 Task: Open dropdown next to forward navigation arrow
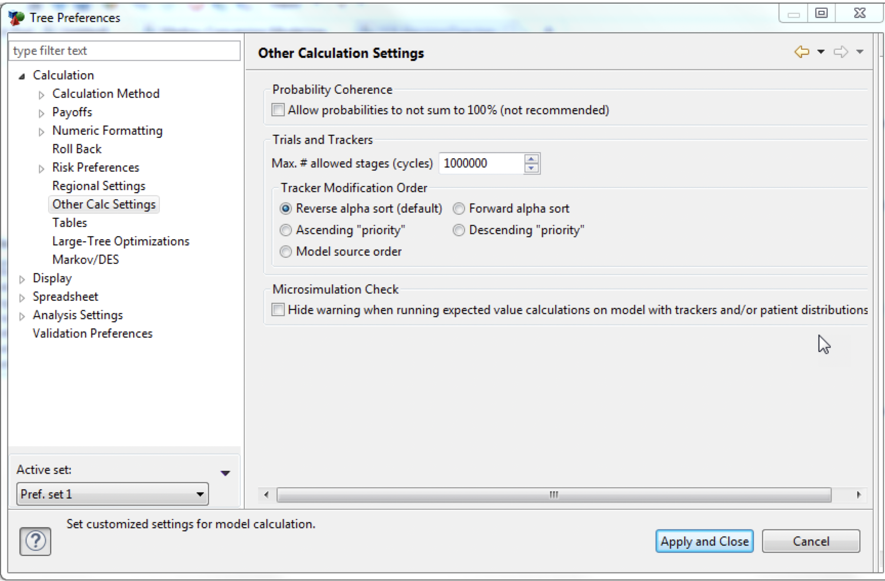861,51
